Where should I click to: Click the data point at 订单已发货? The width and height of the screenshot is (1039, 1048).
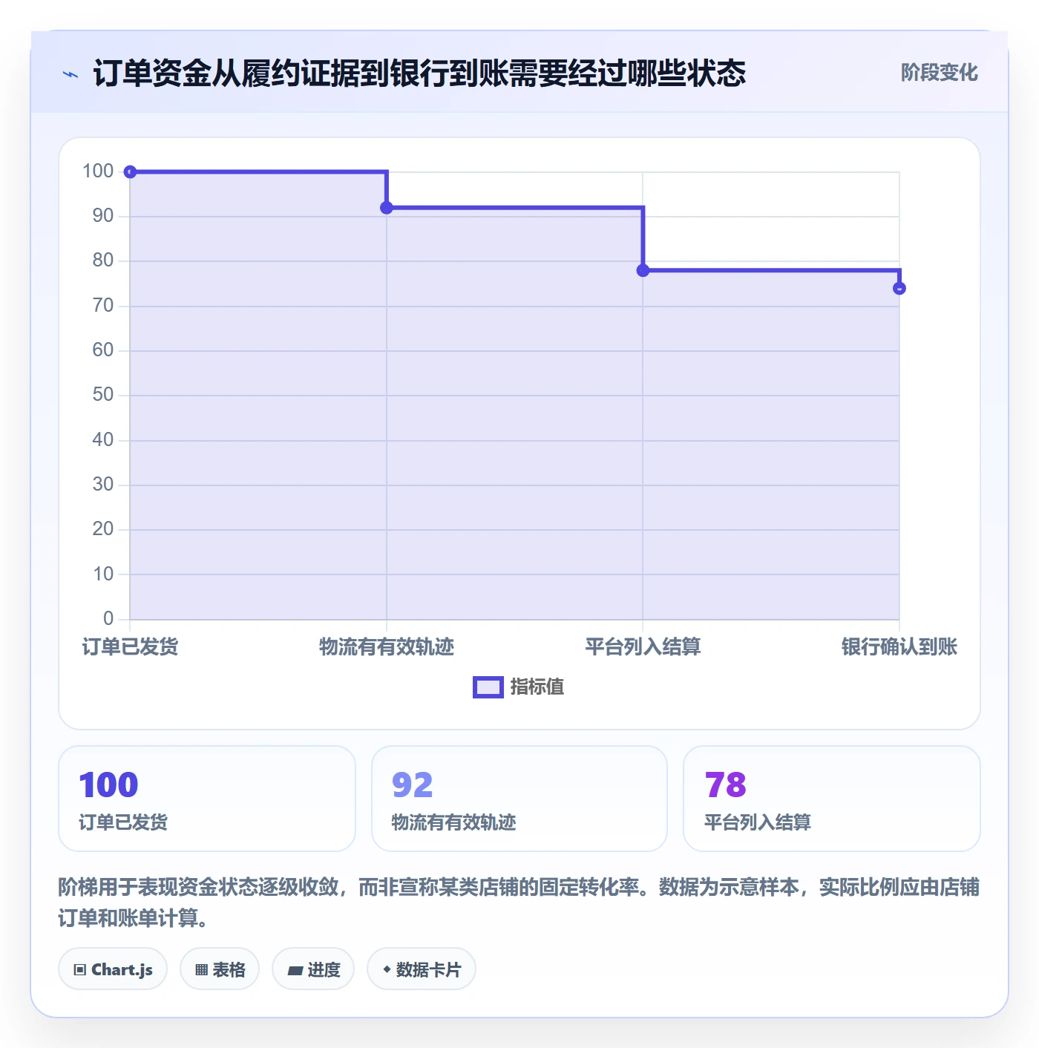(130, 172)
